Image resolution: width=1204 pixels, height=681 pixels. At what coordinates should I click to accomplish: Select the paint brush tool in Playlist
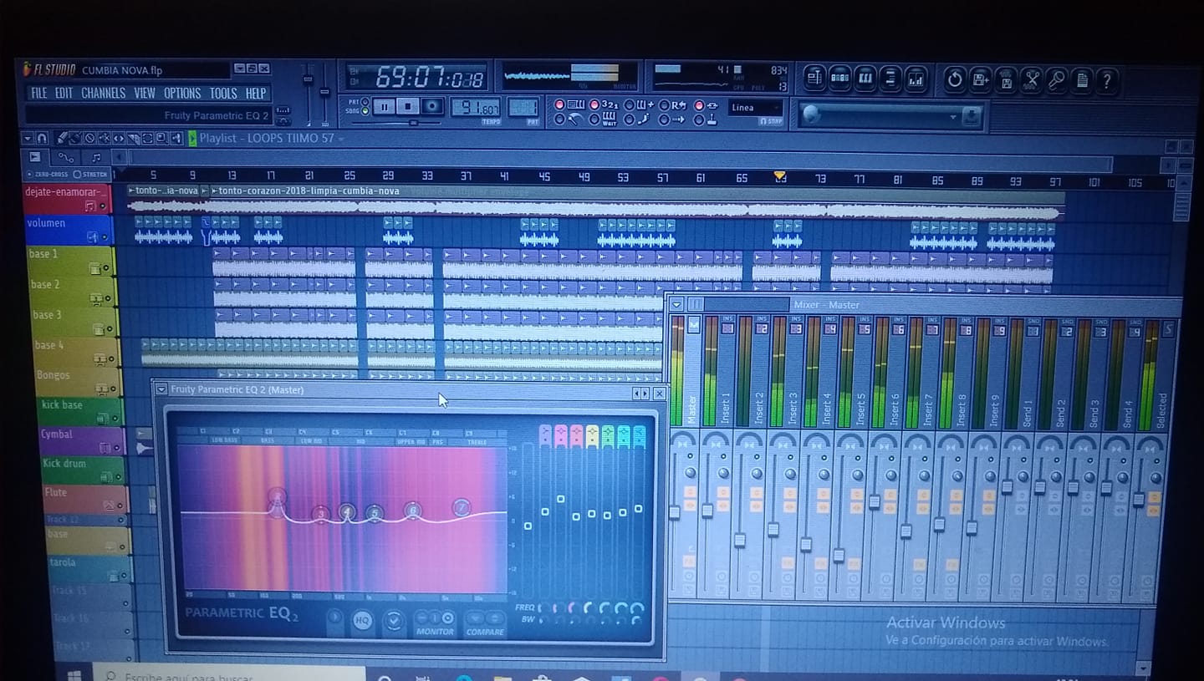click(x=75, y=138)
